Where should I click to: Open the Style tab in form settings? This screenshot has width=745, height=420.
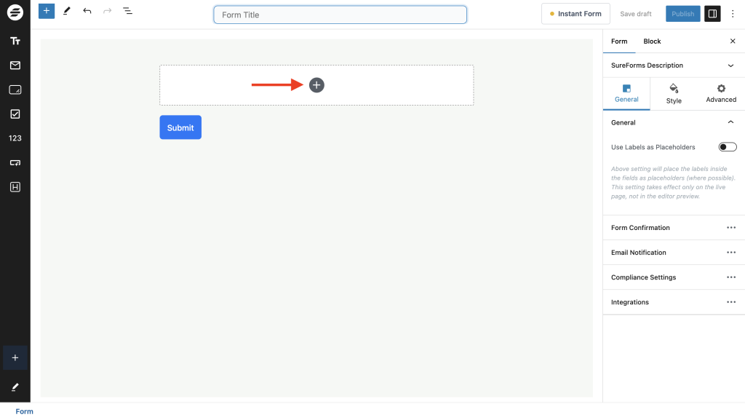click(x=673, y=93)
